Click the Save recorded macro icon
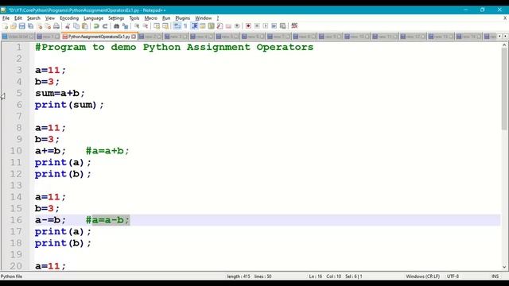This screenshot has height=286, width=509. coord(283,26)
